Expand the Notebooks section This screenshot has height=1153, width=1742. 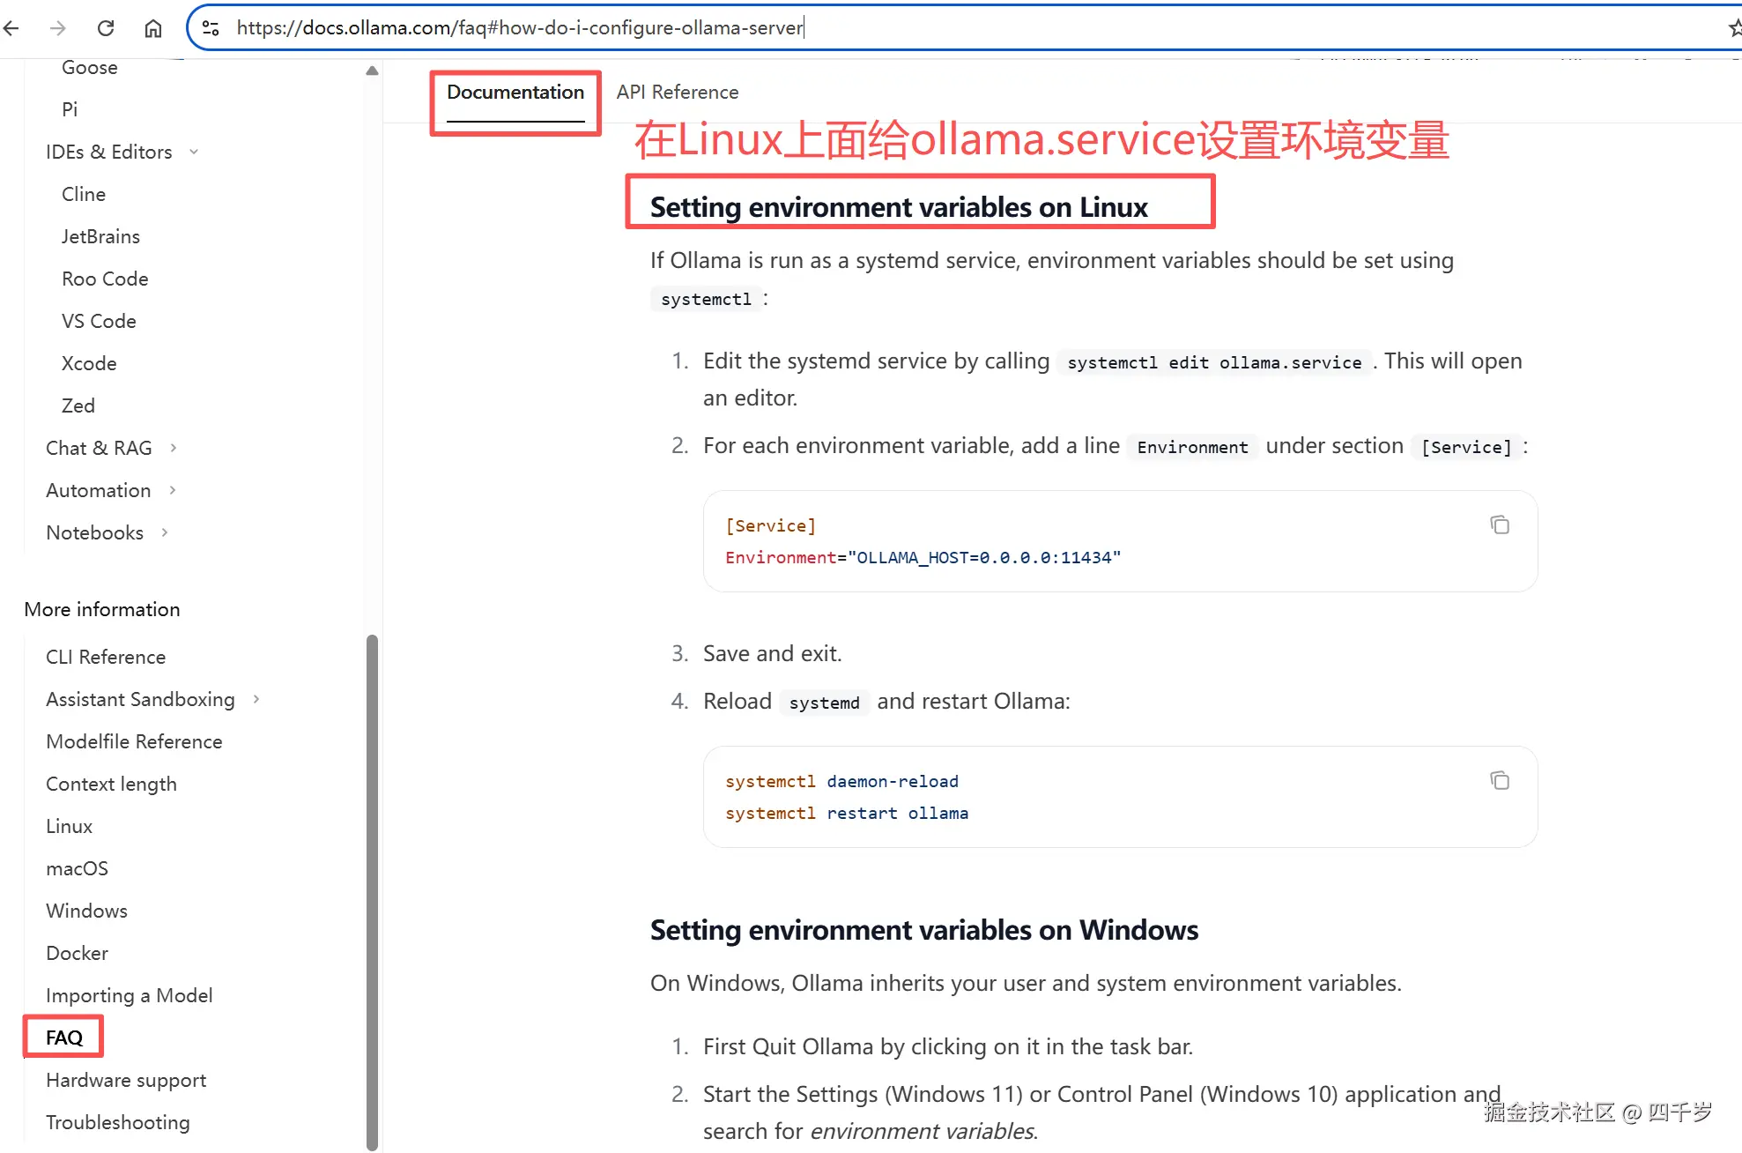pos(164,532)
